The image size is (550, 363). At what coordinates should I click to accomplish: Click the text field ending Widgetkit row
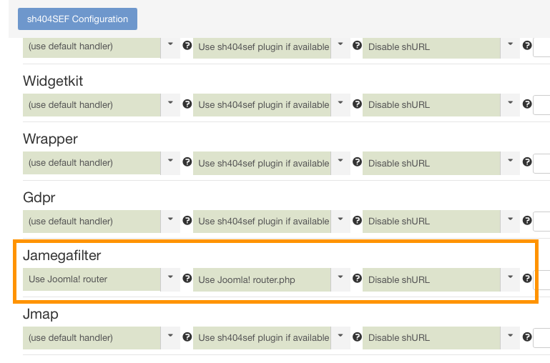tap(541, 105)
